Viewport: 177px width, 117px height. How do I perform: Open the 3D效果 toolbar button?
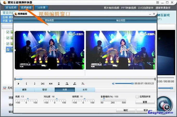coord(41,8)
